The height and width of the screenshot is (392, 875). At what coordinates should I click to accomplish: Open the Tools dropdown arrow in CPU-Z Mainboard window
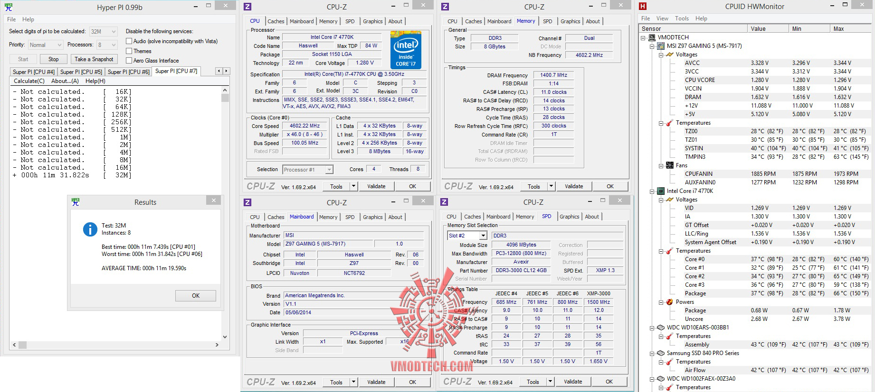pos(353,382)
